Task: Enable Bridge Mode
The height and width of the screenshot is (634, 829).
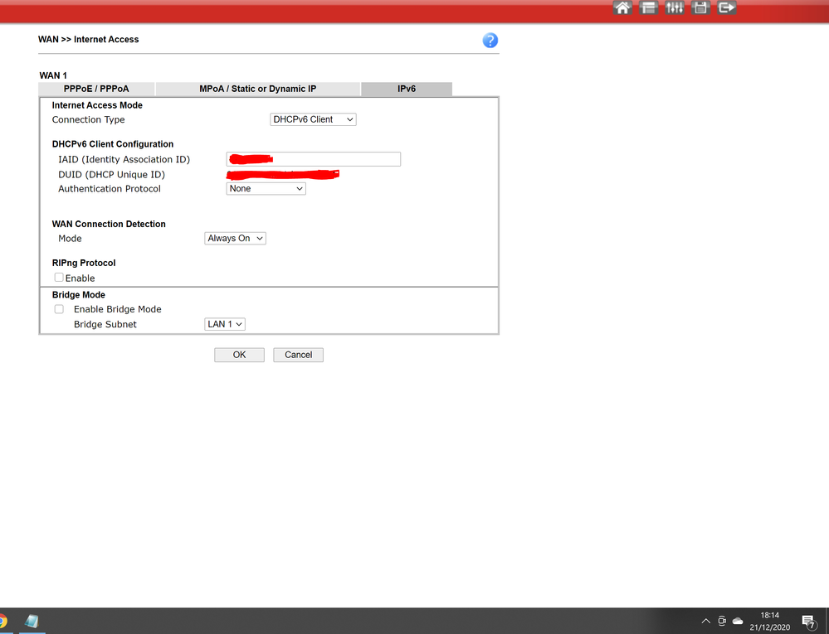Action: pyautogui.click(x=59, y=308)
